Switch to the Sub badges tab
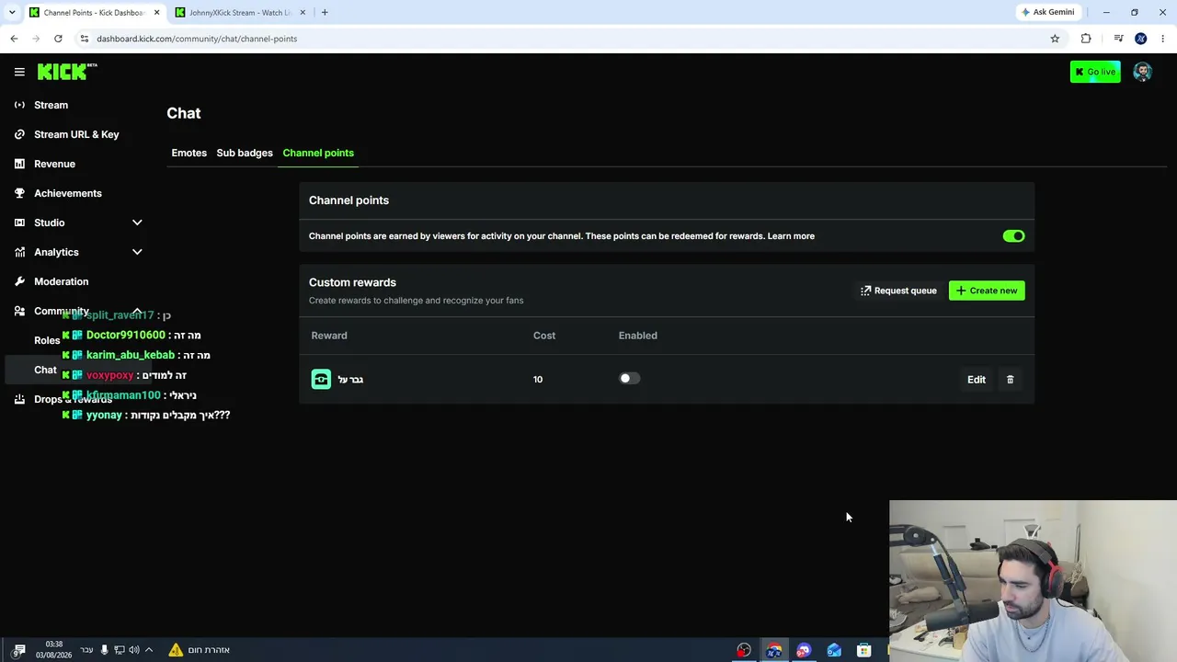This screenshot has width=1177, height=662. (x=245, y=153)
